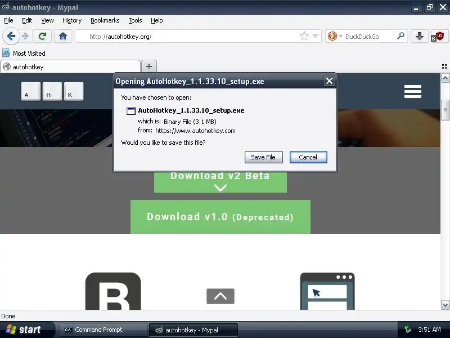The height and width of the screenshot is (338, 450).
Task: Click the H key of AHK logo
Action: click(x=52, y=91)
